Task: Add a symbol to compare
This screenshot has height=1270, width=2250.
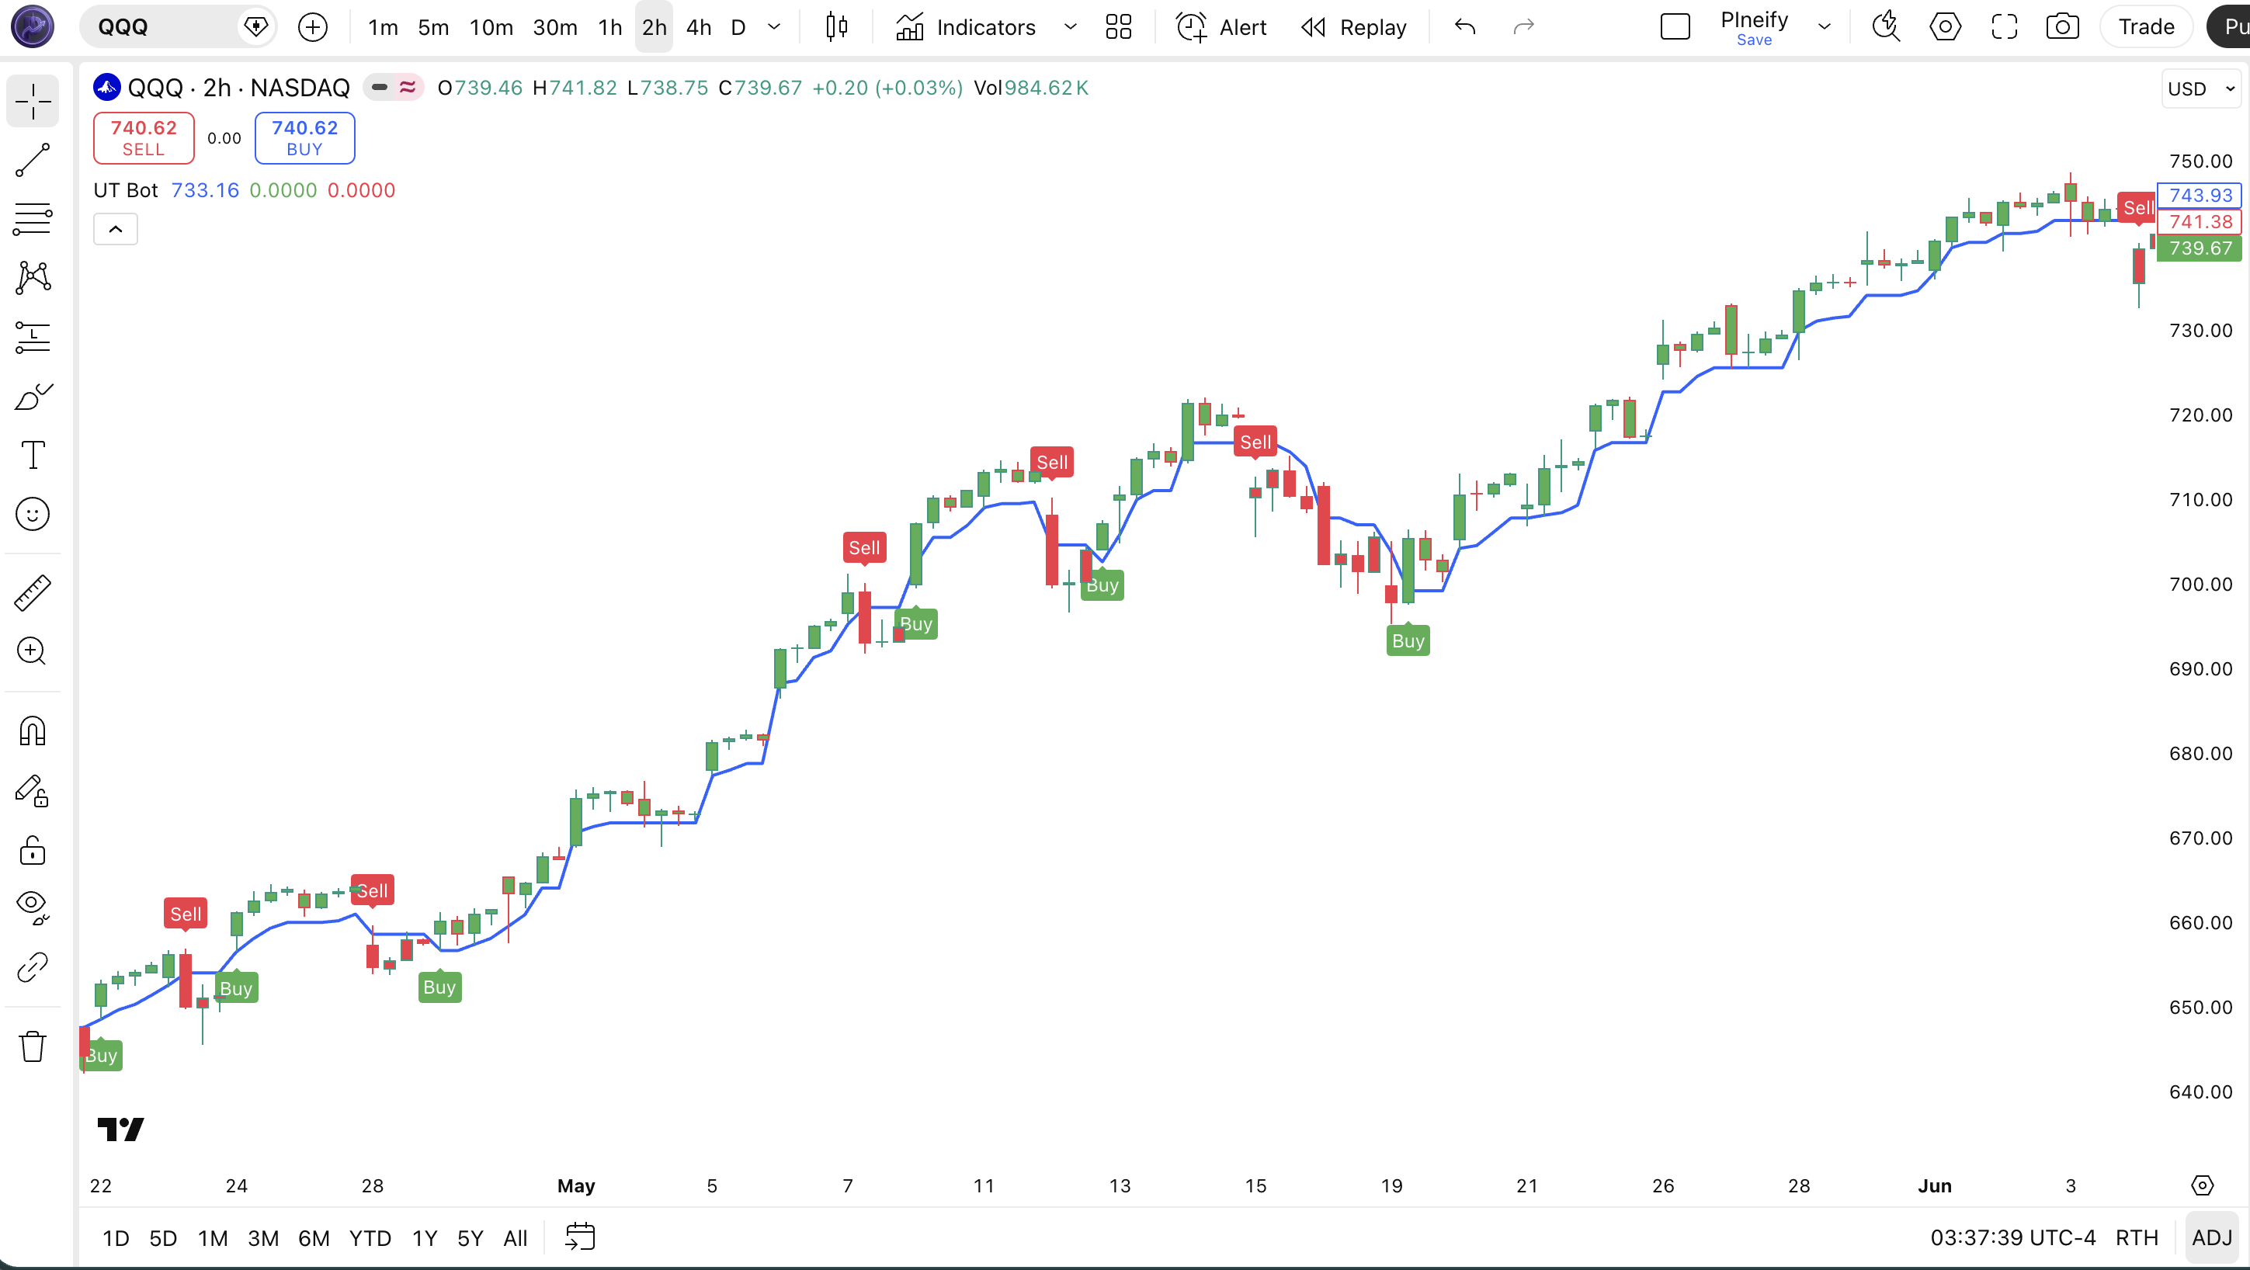Action: tap(313, 27)
